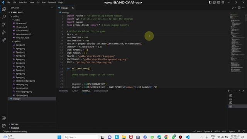Open the File menu
This screenshot has width=247, height=139.
(x=8, y=2)
